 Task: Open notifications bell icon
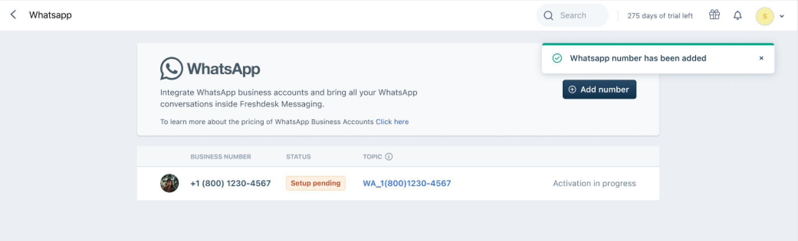point(737,15)
